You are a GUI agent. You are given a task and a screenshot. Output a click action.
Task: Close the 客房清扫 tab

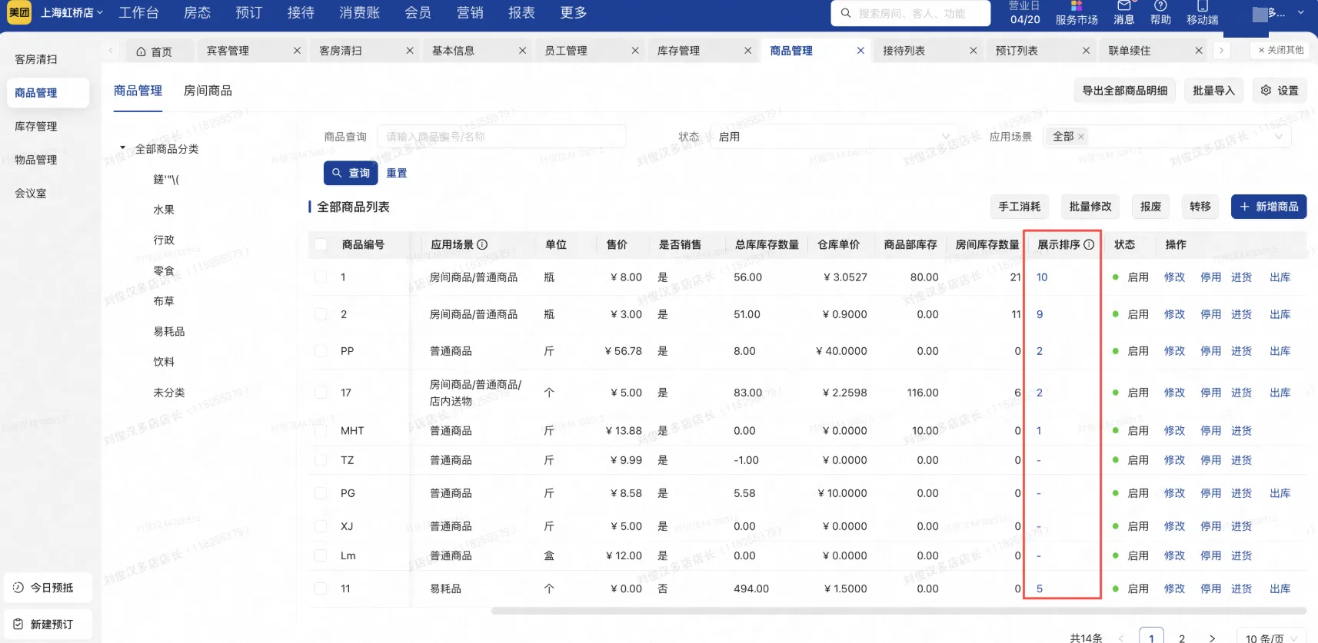[x=410, y=51]
